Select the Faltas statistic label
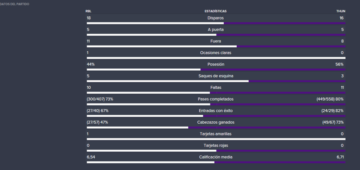Screen dimensions: 360x170 coord(216,88)
